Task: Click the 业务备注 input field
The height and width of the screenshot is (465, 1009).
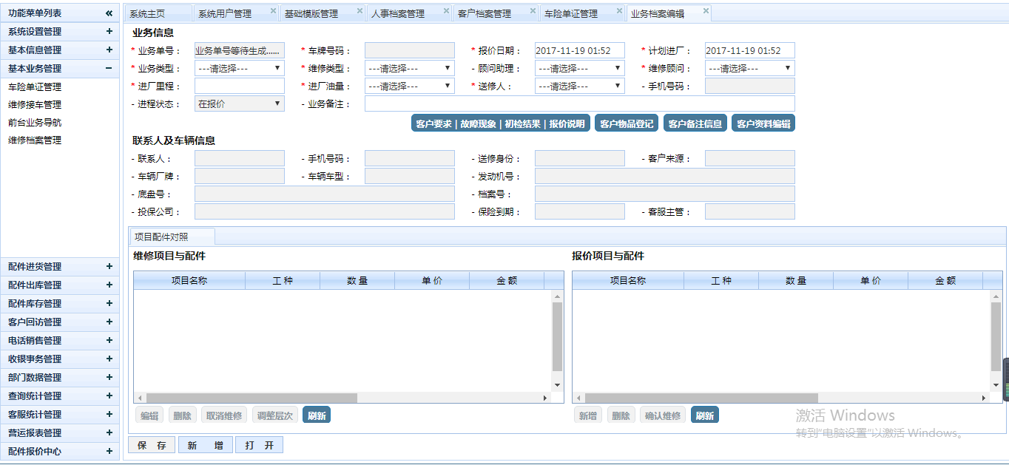Action: [x=579, y=103]
